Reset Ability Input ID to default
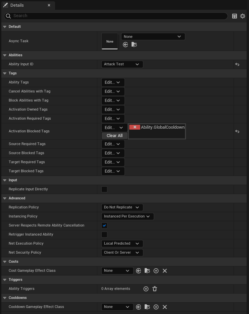Image resolution: width=249 pixels, height=314 pixels. coord(237,64)
